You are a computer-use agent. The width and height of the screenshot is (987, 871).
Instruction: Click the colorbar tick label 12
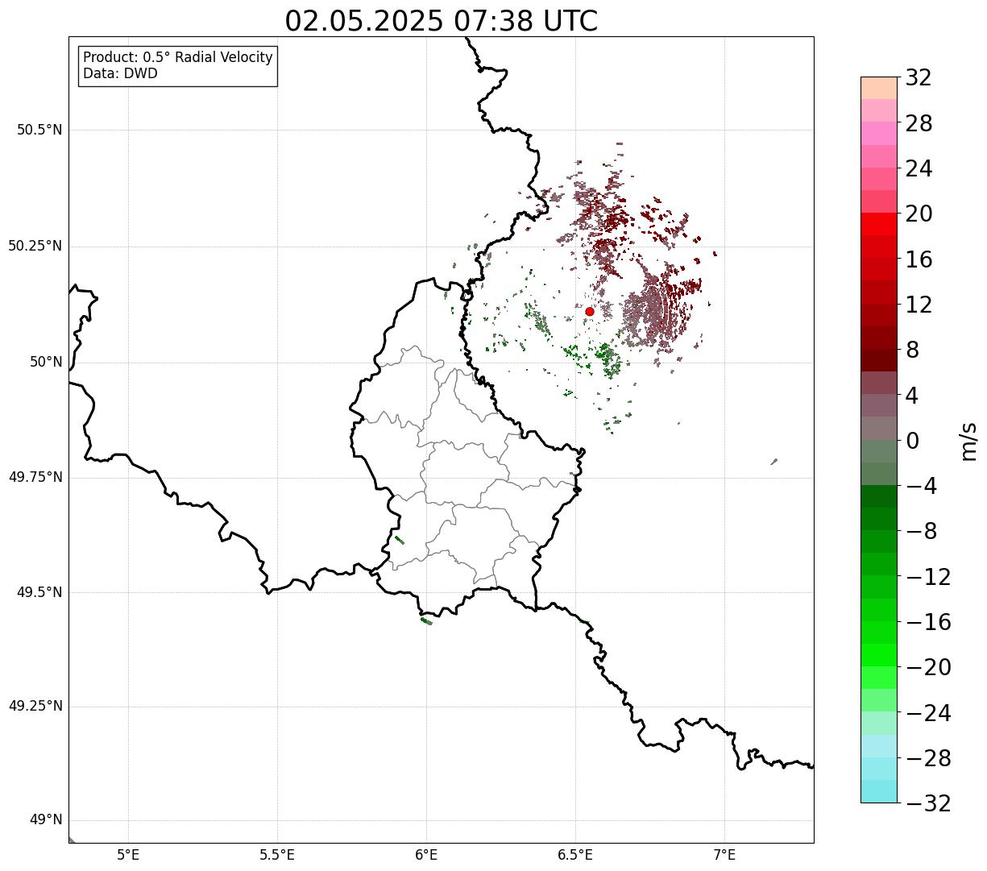(x=919, y=305)
